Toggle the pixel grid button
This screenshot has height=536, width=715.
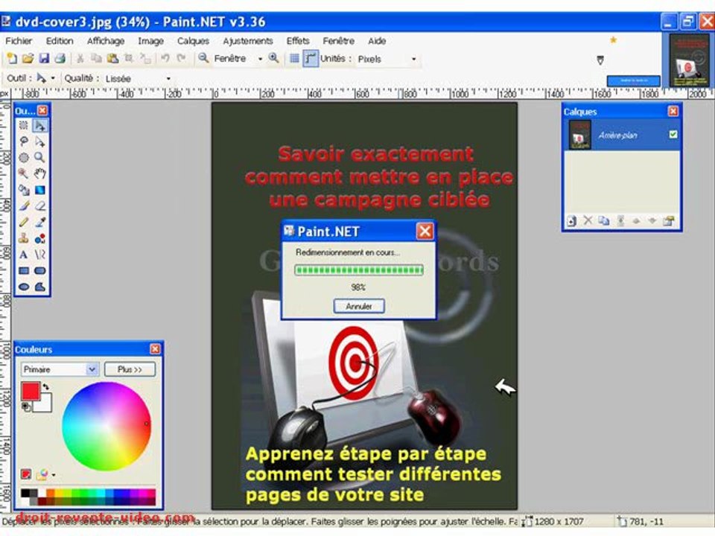295,58
